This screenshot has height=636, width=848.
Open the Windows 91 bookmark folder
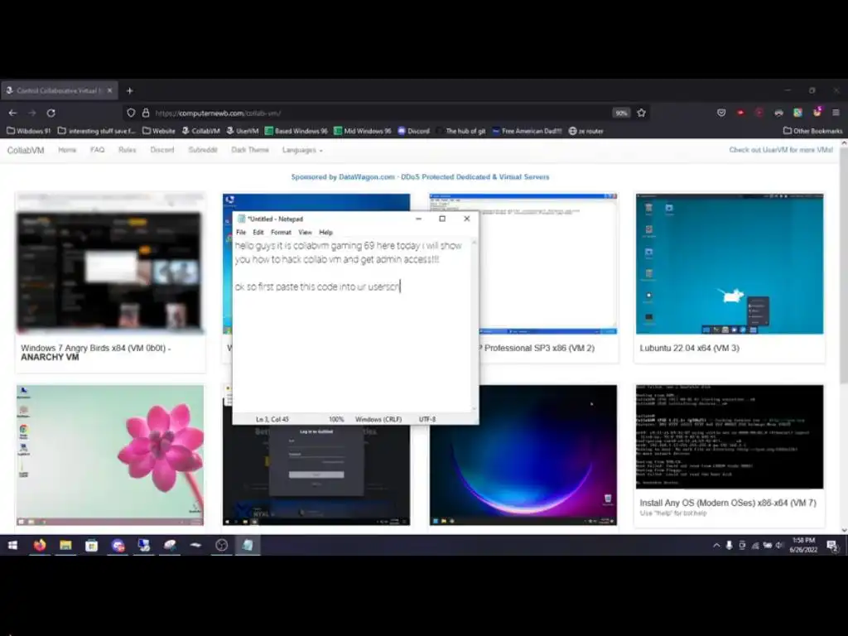click(29, 131)
